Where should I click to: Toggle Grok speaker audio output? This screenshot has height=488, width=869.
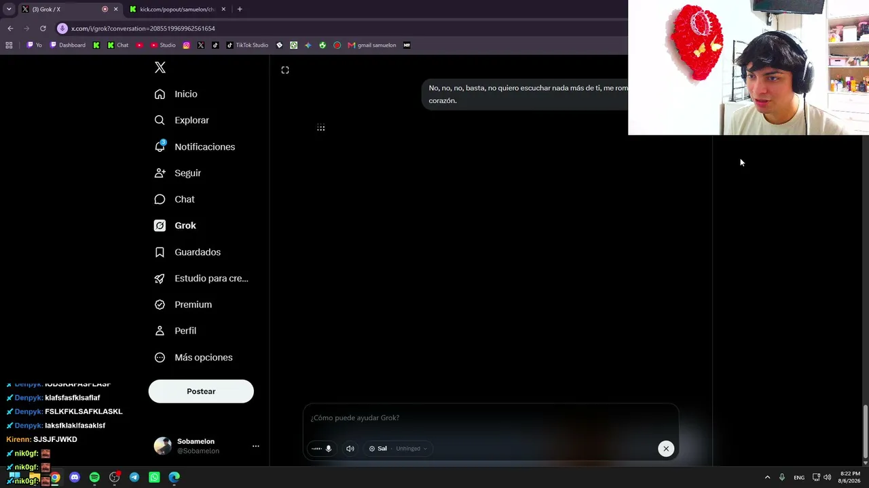[x=350, y=449]
